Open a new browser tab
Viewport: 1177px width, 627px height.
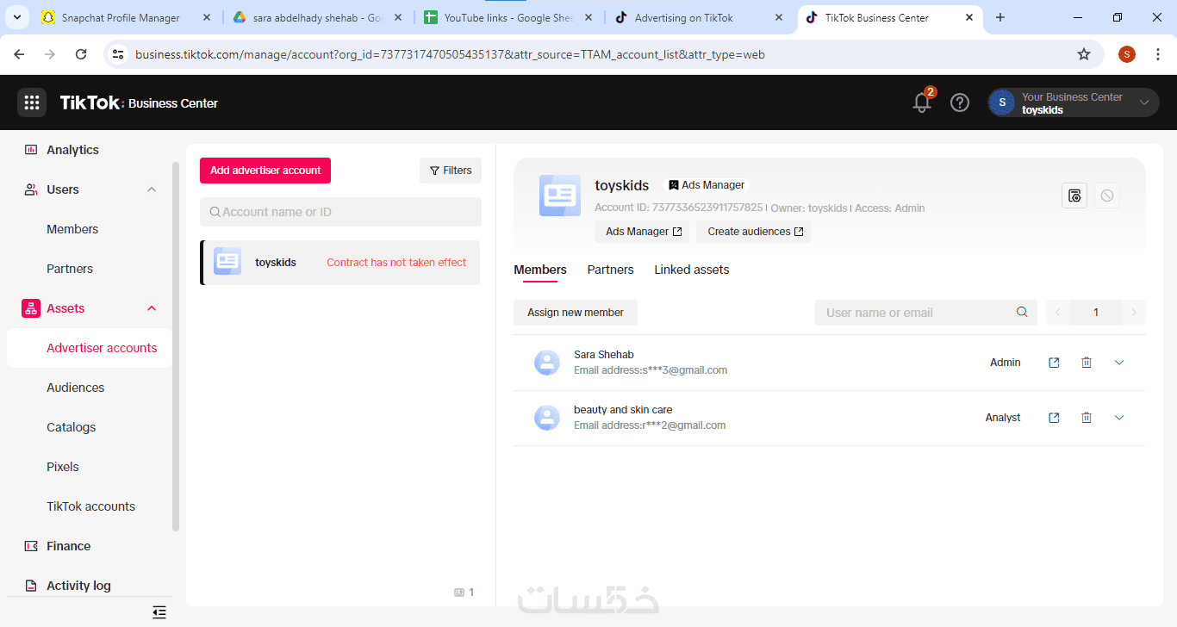[1000, 17]
